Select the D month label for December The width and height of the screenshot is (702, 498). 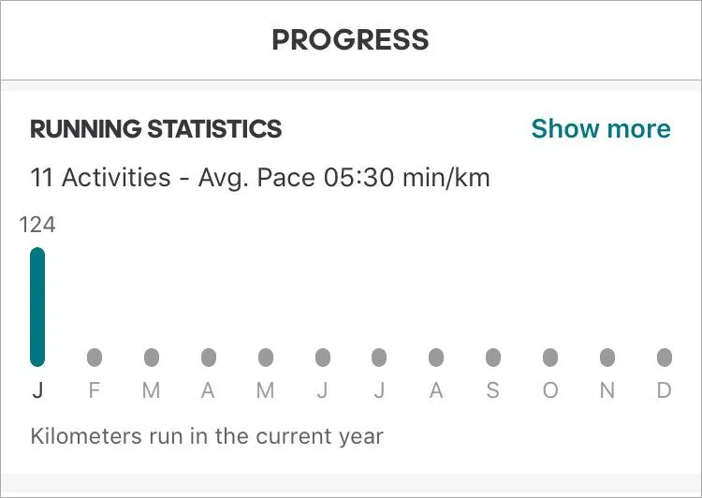tap(665, 391)
